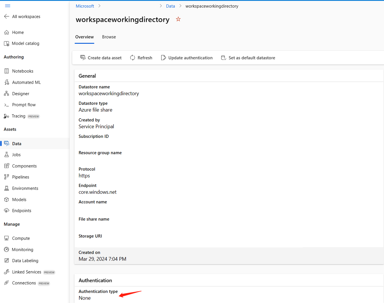Click the Tracing icon
Image resolution: width=384 pixels, height=303 pixels.
[6, 116]
